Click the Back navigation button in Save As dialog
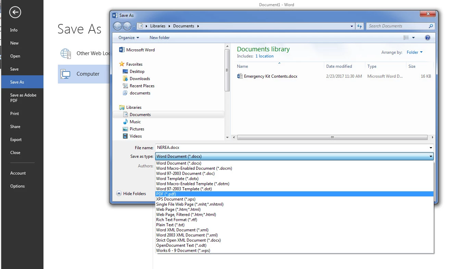The height and width of the screenshot is (269, 466). [x=117, y=26]
